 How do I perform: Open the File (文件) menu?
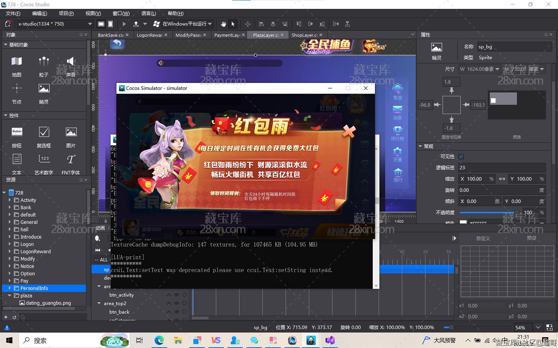13,13
